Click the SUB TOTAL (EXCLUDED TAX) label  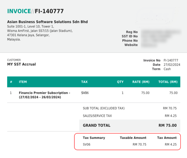[104, 108]
